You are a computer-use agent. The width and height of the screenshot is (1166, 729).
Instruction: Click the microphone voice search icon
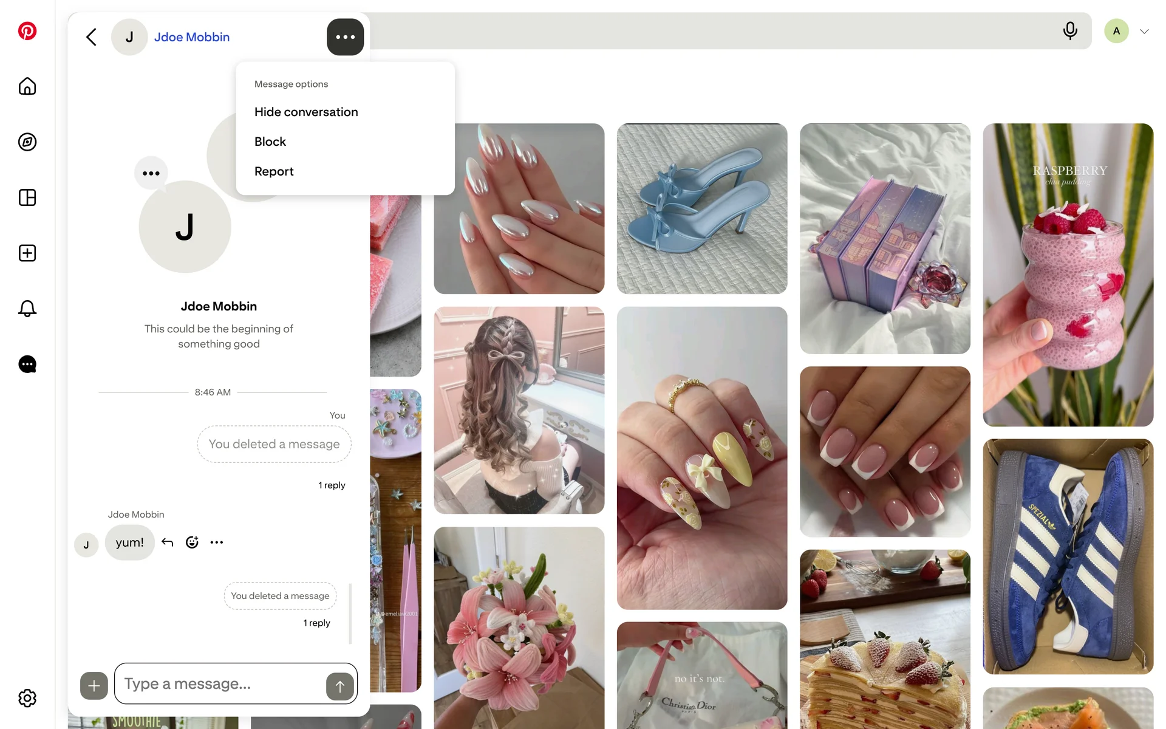1070,31
